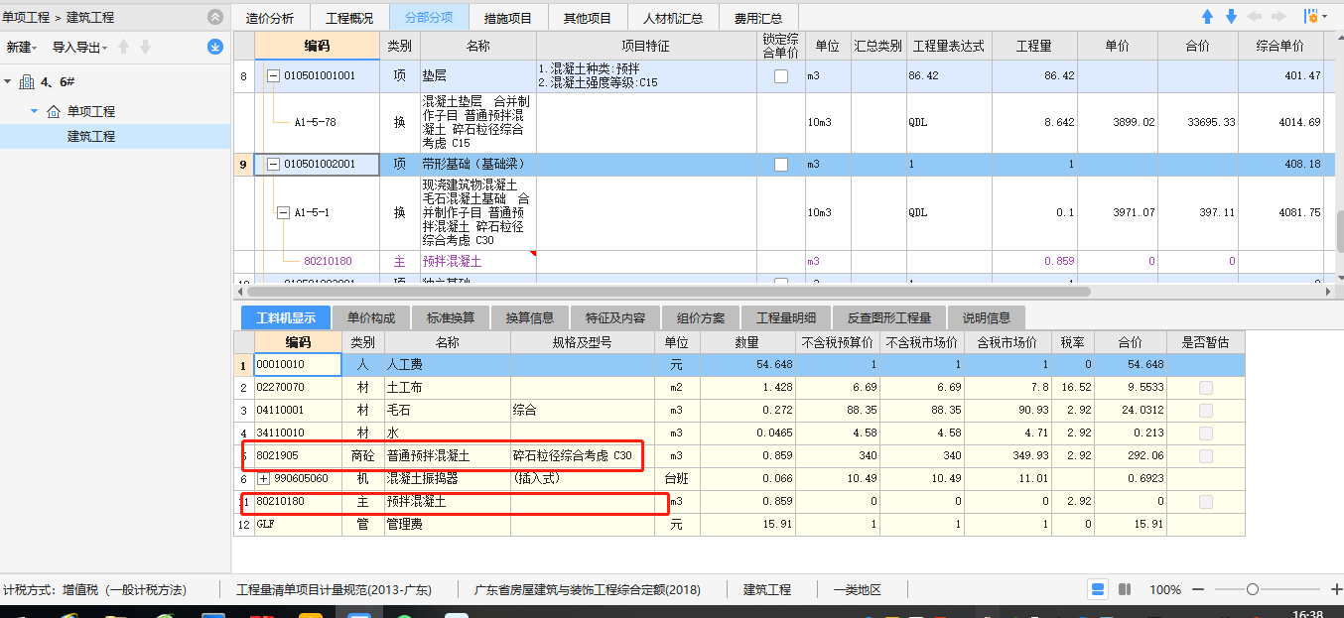Toggle 是否暂估 checkbox for 预拌混凝土 80210180 row

click(1205, 502)
